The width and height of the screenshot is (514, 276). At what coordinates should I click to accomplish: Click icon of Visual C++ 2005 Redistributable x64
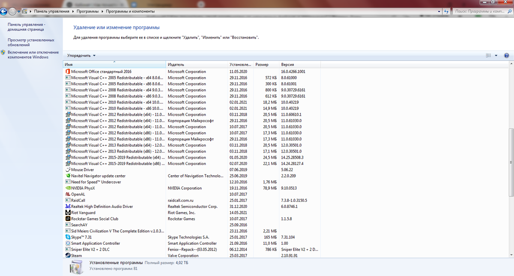coord(68,78)
